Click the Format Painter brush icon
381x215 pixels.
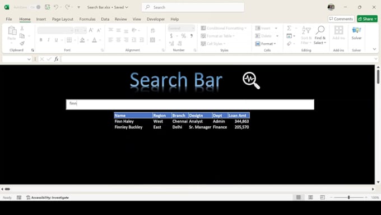[x=22, y=43]
